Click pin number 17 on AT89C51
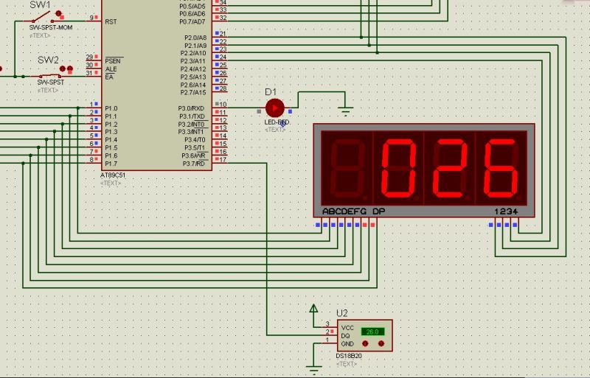This screenshot has height=378, width=590. 223,159
